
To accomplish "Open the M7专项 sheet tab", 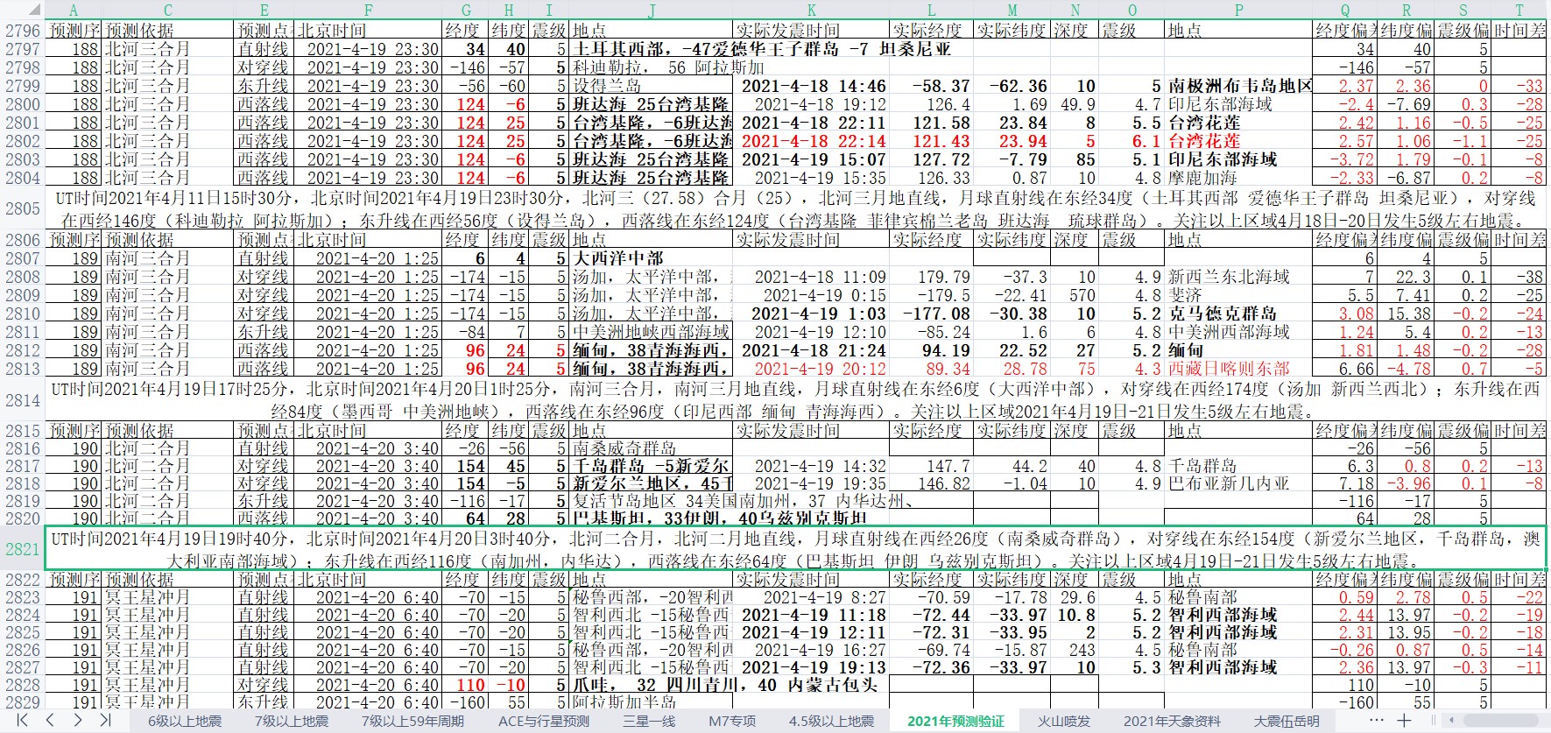I will click(732, 721).
